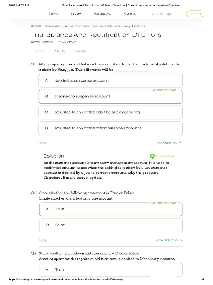Click the search input field
Viewport: 213px width, 285px height.
161,14
